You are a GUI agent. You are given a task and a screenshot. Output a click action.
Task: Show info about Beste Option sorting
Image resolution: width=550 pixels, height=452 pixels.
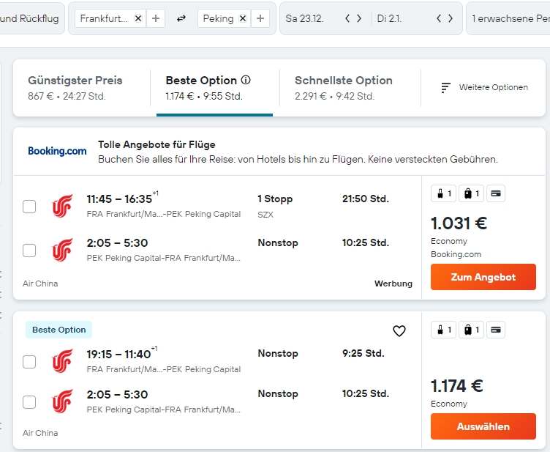(246, 81)
